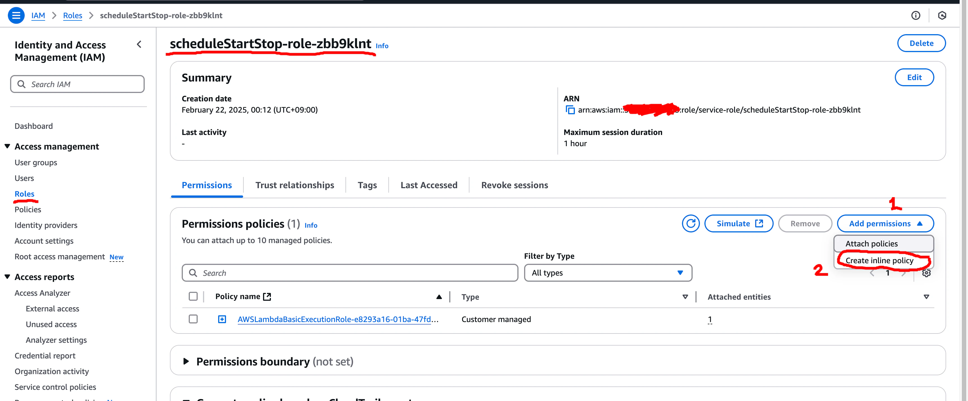Open Organization activity in sidebar

52,371
